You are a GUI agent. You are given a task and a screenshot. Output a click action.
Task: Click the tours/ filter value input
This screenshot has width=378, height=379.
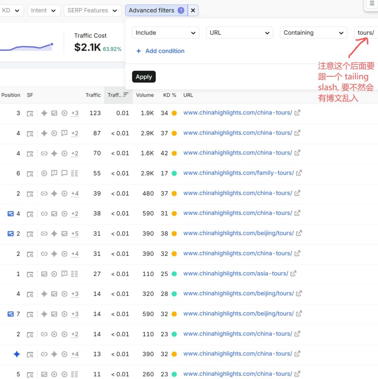366,33
